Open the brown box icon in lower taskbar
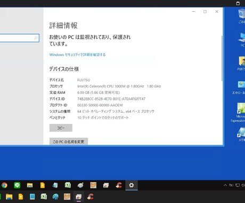Viewport: 245px width, 203px height. (67, 197)
